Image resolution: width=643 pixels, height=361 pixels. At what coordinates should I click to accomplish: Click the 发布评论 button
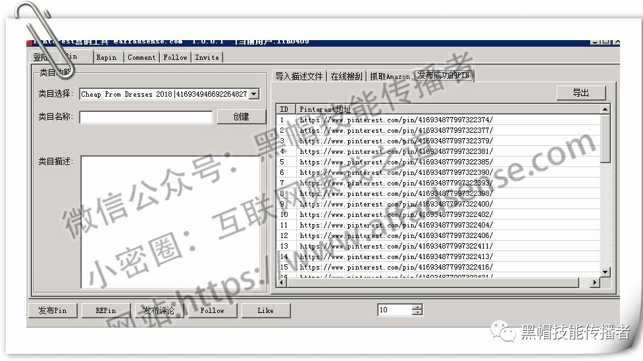point(159,310)
